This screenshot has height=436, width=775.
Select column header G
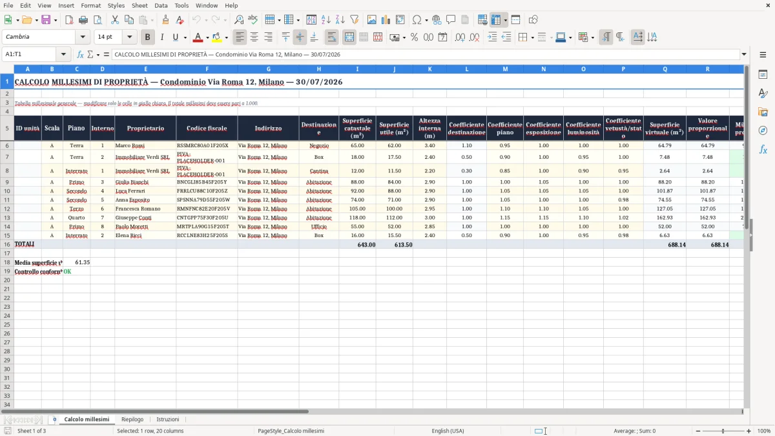268,68
